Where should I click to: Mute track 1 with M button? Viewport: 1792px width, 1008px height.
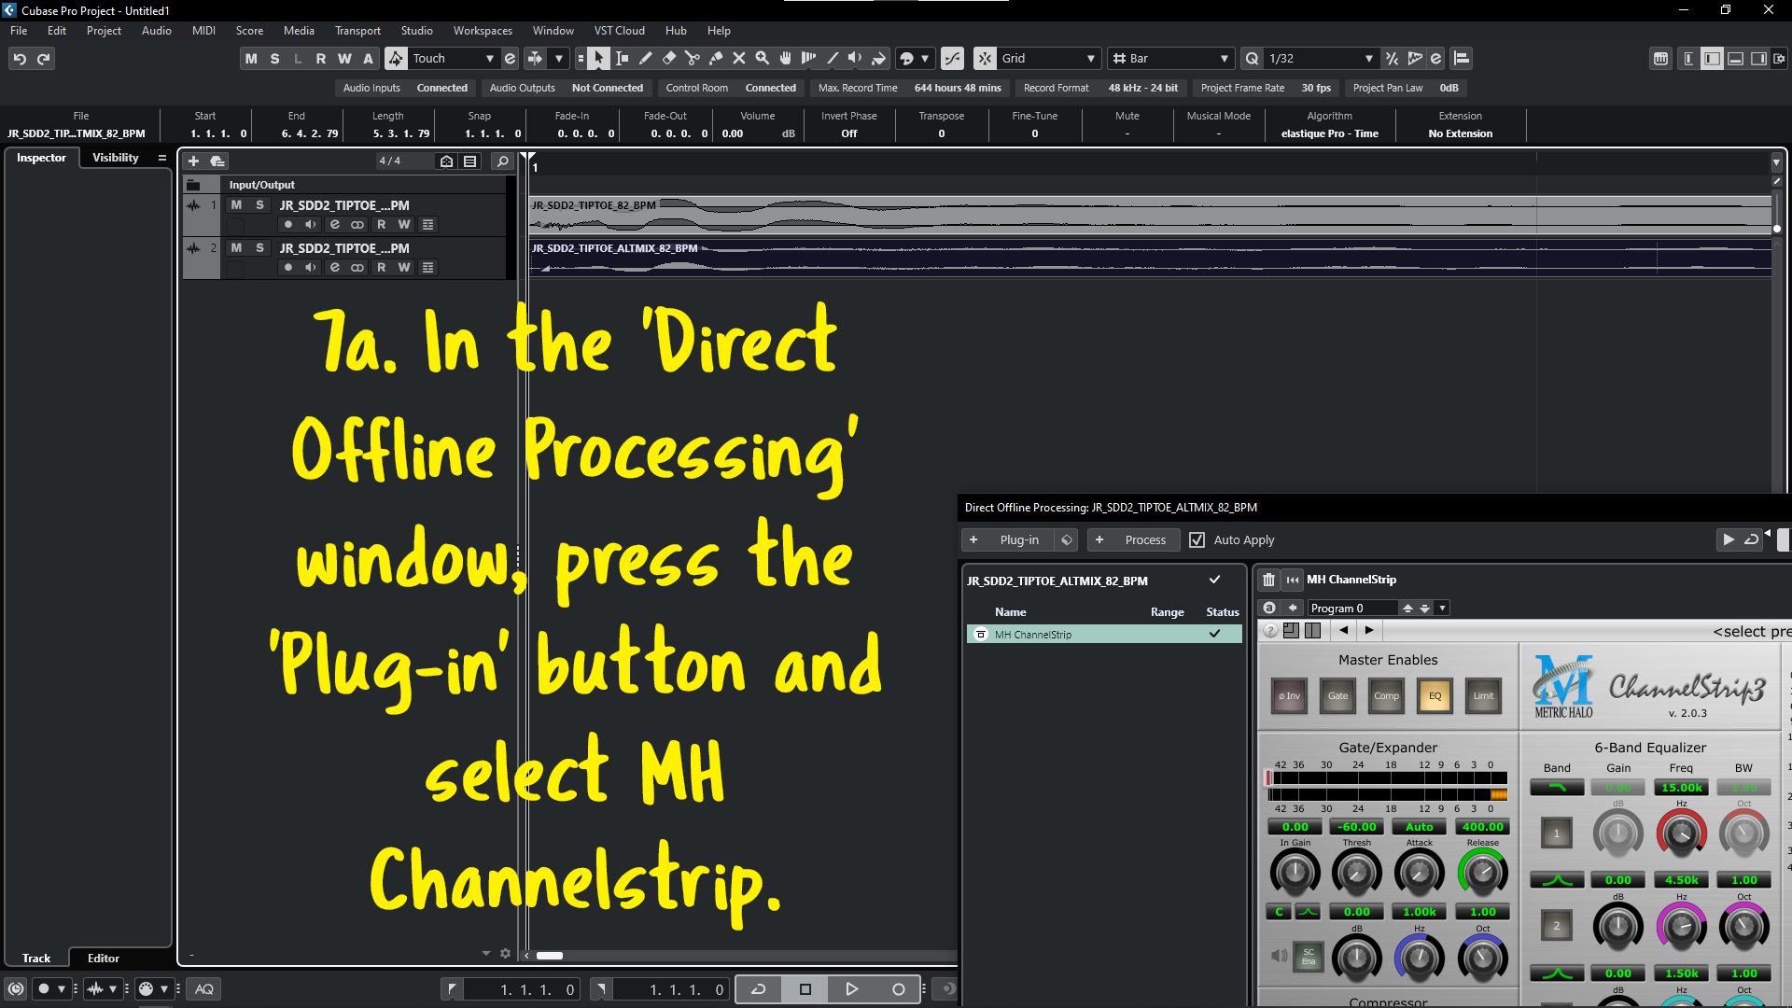pyautogui.click(x=236, y=204)
